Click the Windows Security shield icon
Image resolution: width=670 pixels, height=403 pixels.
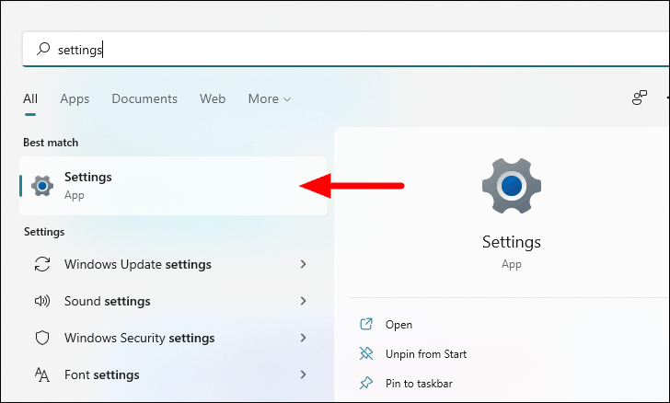42,338
